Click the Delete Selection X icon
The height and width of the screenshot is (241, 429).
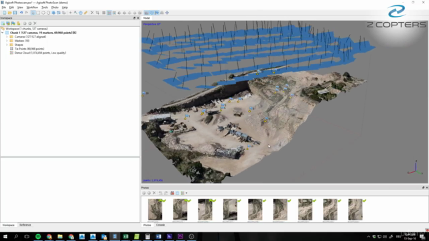click(x=93, y=13)
